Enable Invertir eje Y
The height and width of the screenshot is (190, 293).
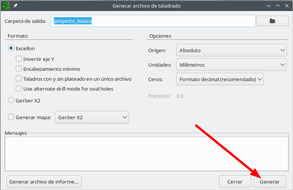click(x=19, y=59)
